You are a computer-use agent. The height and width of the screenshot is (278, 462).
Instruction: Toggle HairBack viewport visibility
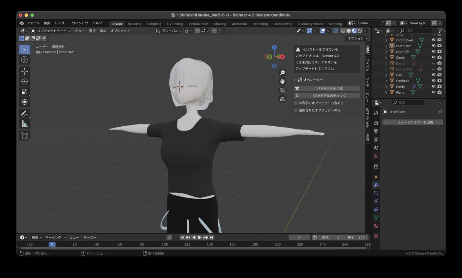434,81
